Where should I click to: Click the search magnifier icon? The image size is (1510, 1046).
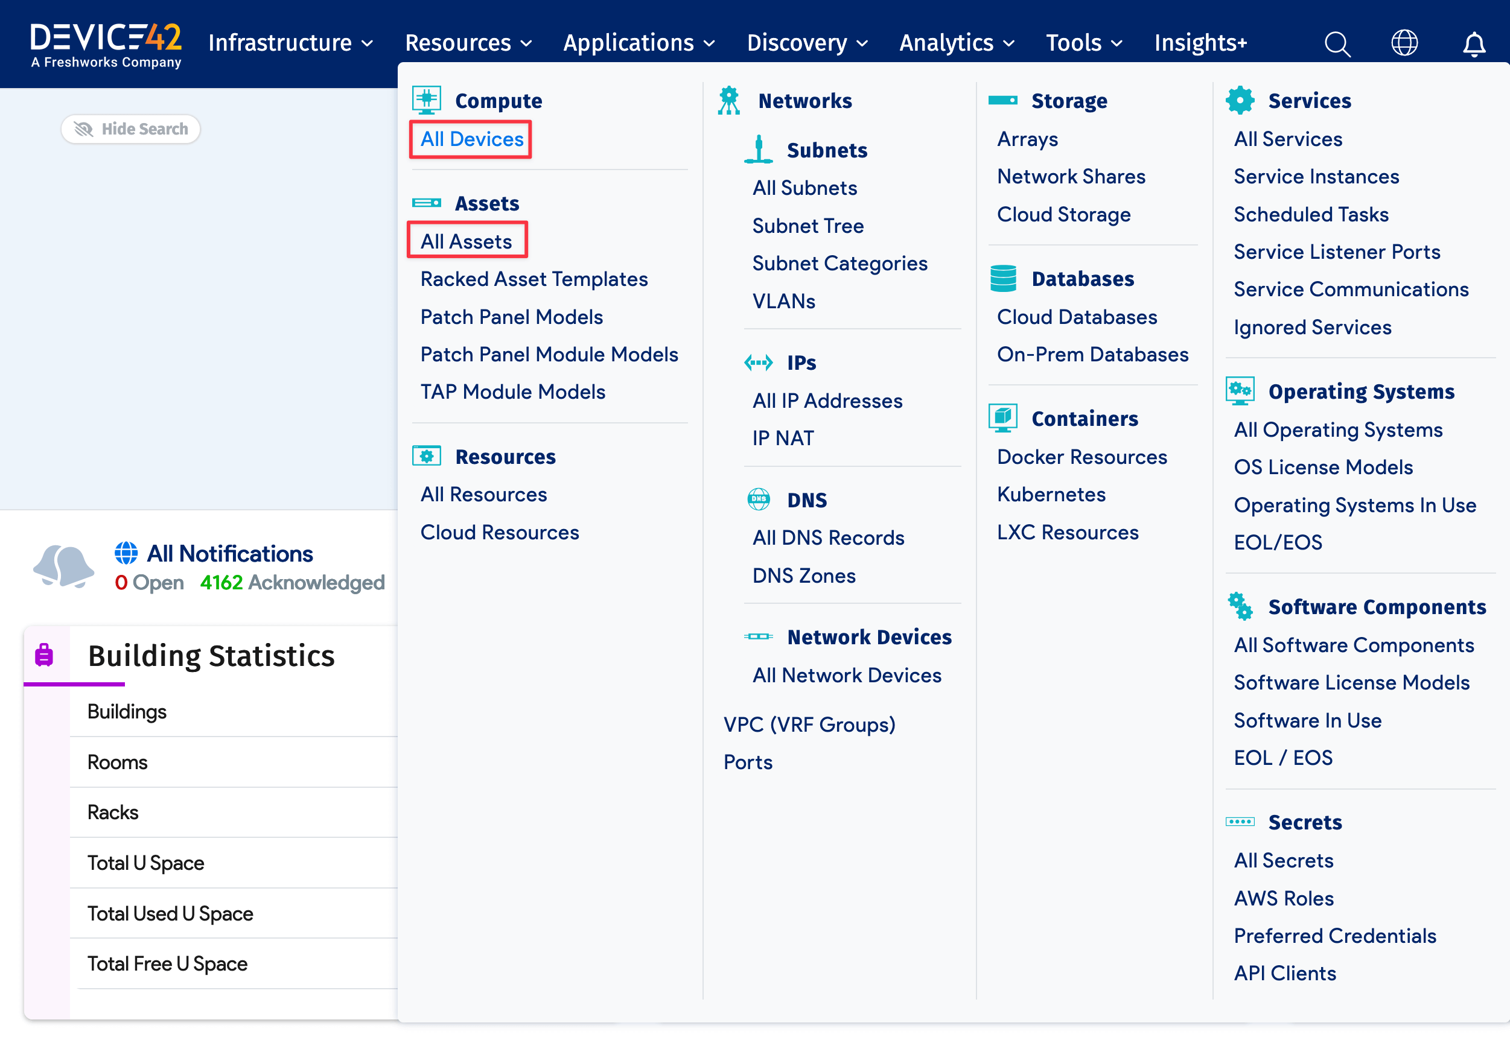click(x=1337, y=44)
